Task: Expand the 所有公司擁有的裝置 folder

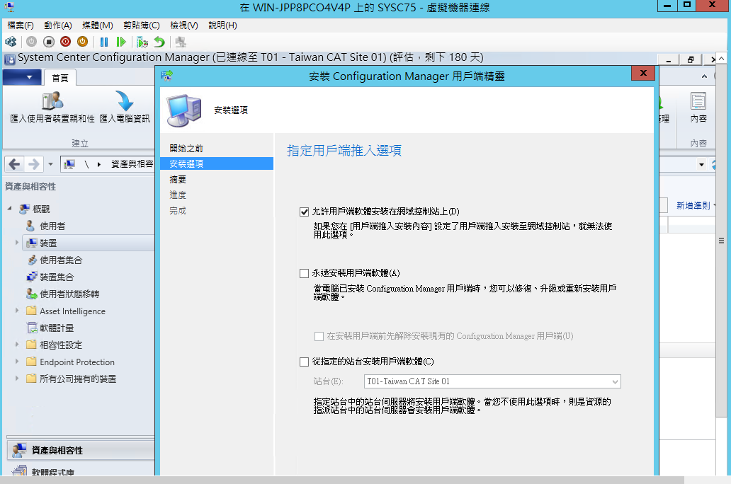Action: coord(17,379)
